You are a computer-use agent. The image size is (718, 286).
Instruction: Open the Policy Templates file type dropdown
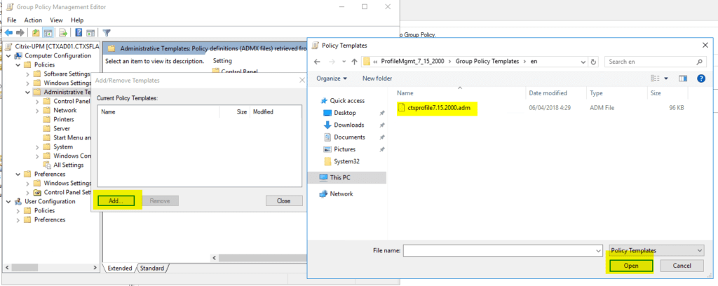[656, 251]
